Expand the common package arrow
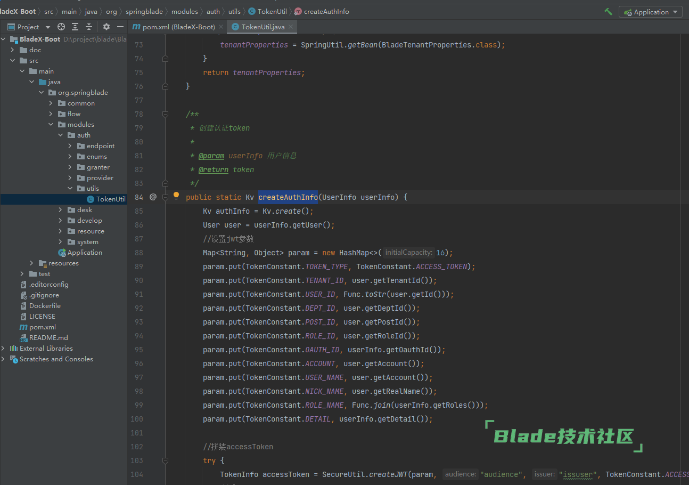The image size is (689, 485). [51, 103]
